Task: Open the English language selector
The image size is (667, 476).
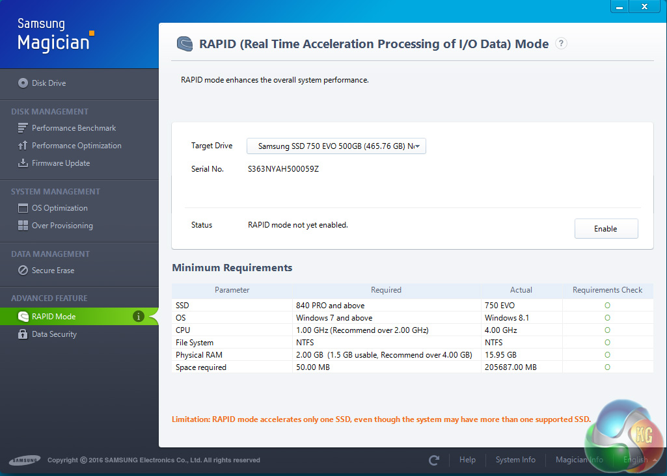Action: tap(639, 460)
